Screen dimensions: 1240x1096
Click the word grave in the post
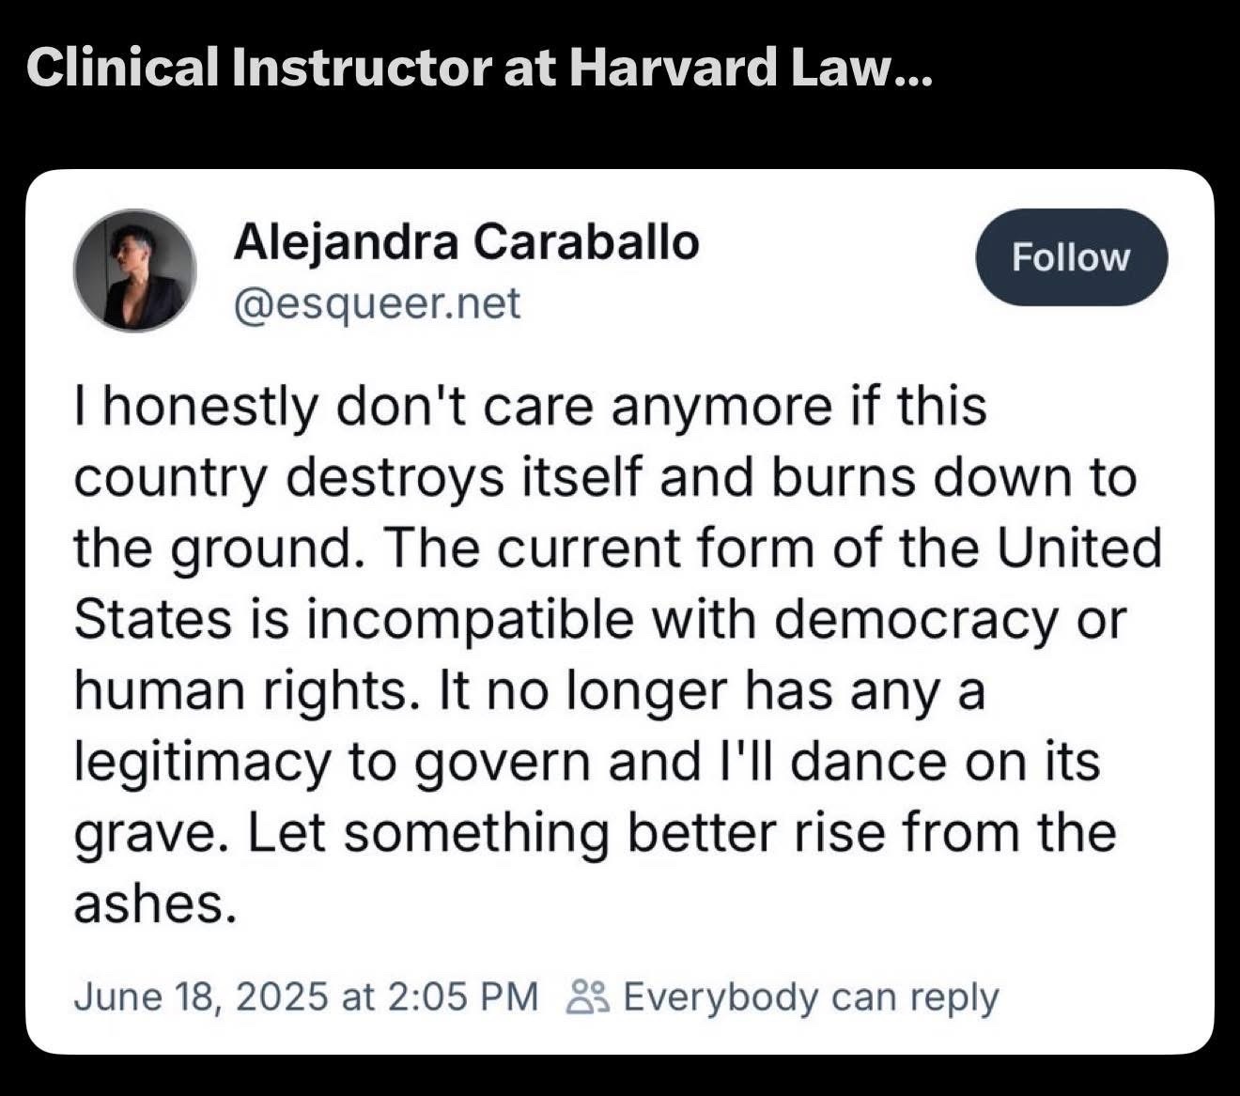coord(152,835)
